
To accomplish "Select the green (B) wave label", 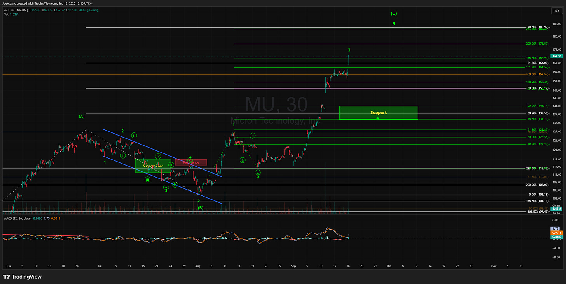I will [201, 208].
